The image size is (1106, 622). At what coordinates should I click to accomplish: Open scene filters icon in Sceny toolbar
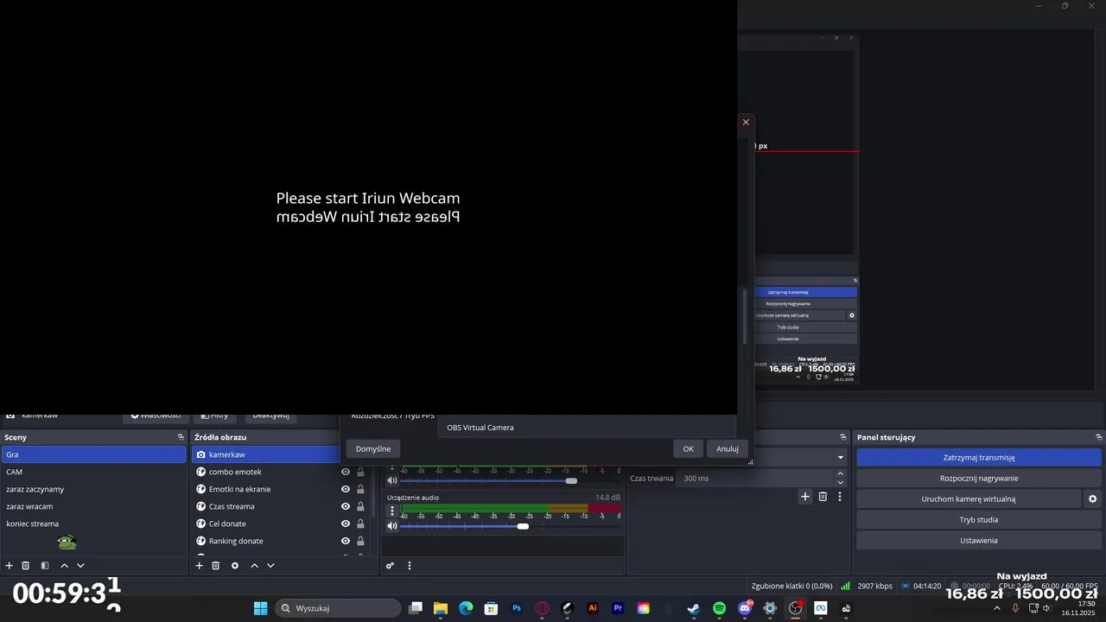click(x=45, y=566)
